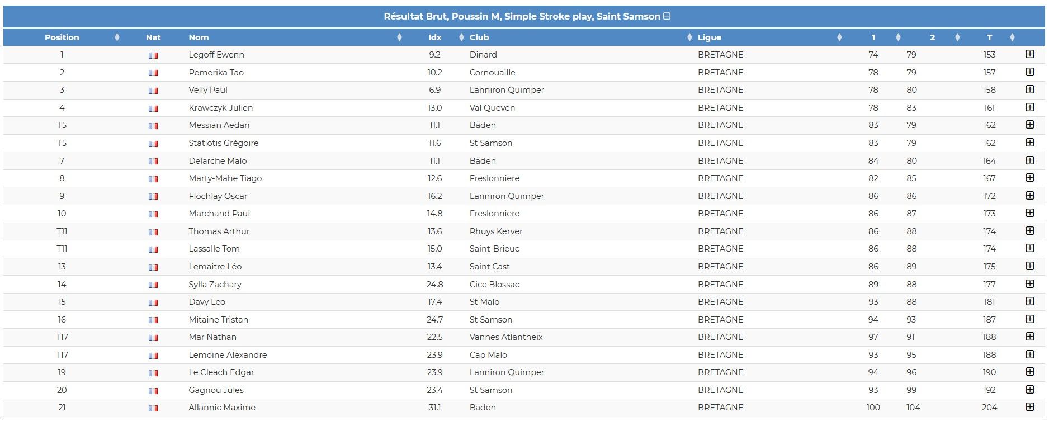1049x421 pixels.
Task: Open plus icon on Lemoine Alexandre row
Action: click(1030, 354)
